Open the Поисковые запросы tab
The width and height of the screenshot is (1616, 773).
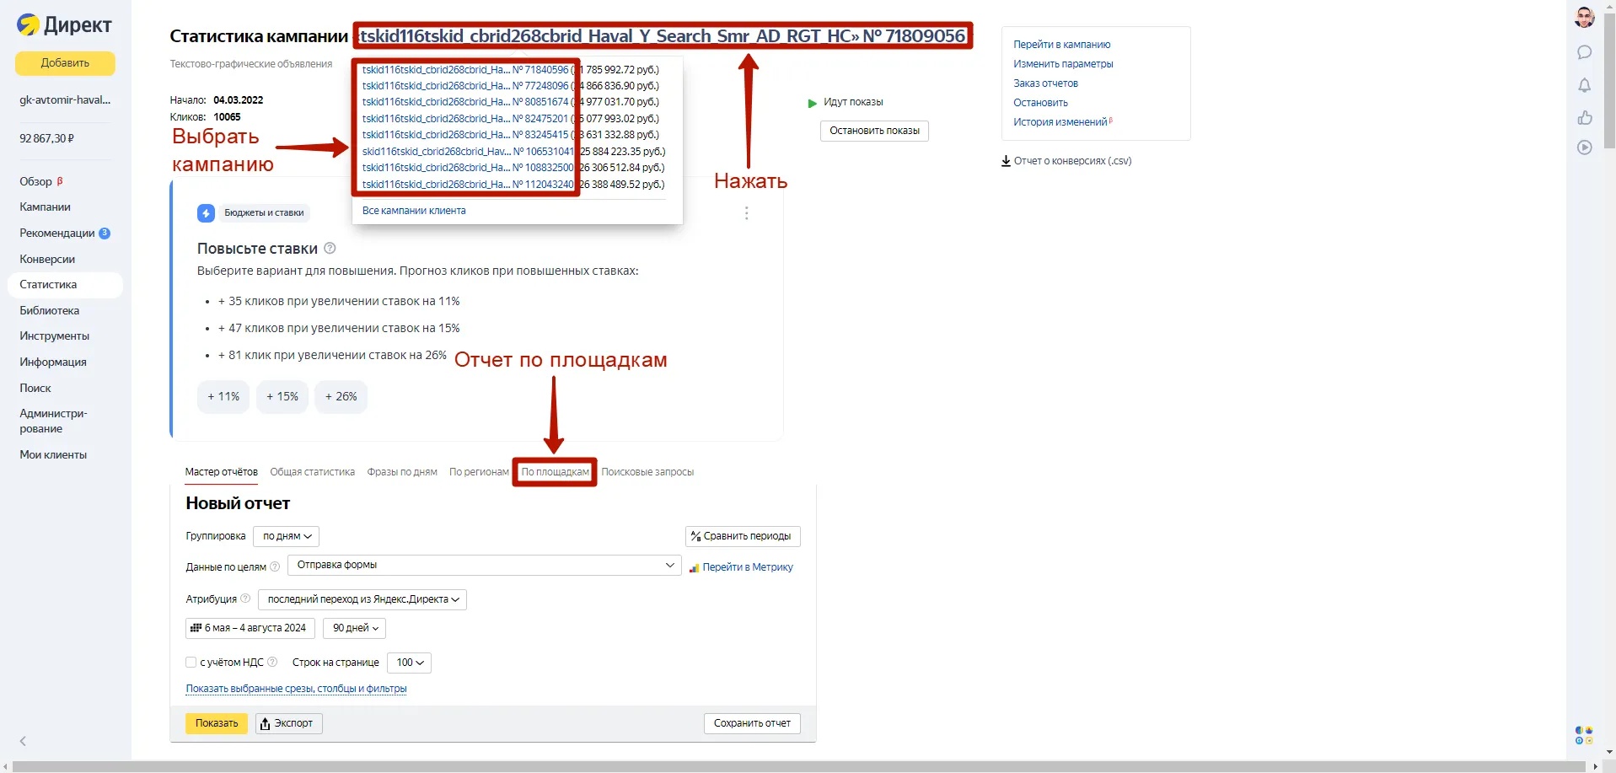(x=647, y=472)
